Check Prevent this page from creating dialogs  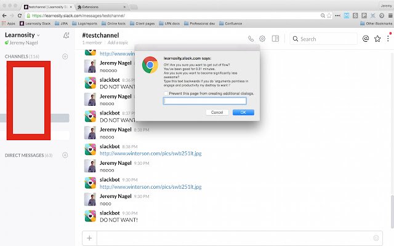[166, 93]
